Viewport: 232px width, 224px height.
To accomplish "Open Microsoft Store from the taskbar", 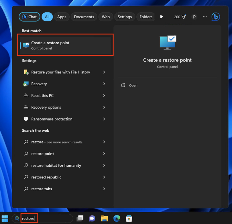I will 129,218.
